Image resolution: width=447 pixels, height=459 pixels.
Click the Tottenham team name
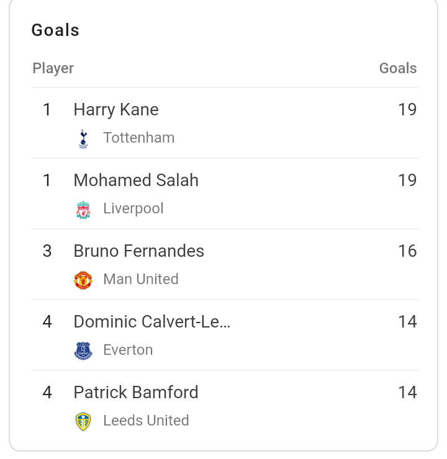139,138
